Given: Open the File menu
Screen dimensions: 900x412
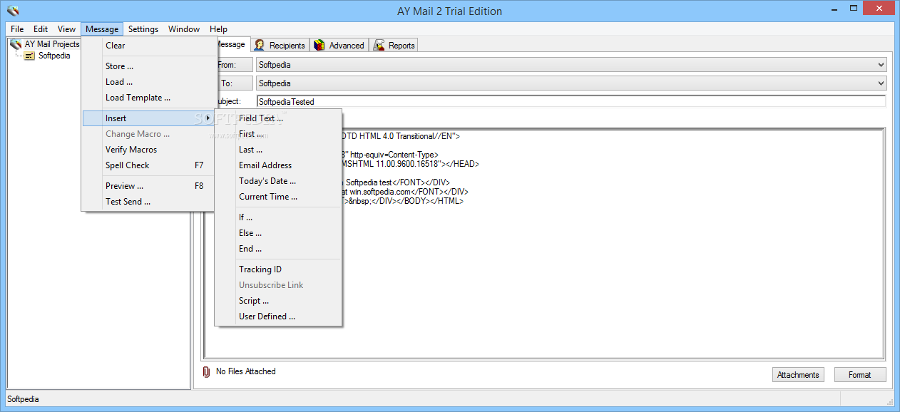Looking at the screenshot, I should click(17, 29).
